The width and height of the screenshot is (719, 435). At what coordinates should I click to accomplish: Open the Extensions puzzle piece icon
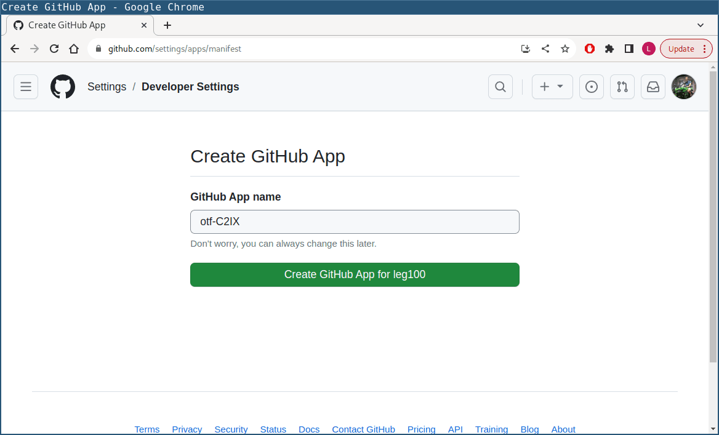609,49
